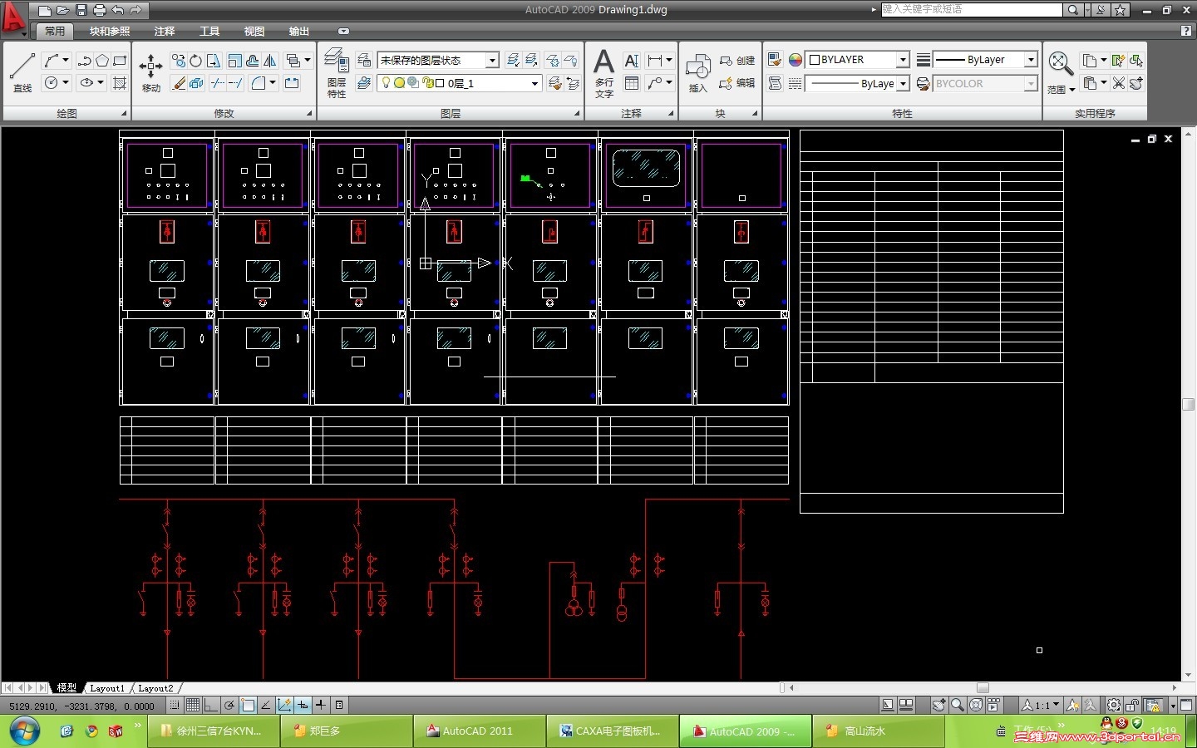Click the AutoCAD 2011 taskbar button
Image resolution: width=1197 pixels, height=748 pixels.
(480, 731)
